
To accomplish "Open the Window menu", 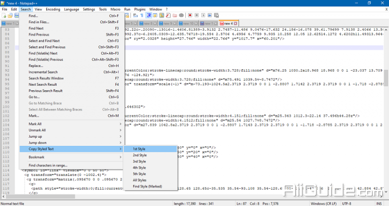I will click(x=156, y=9).
